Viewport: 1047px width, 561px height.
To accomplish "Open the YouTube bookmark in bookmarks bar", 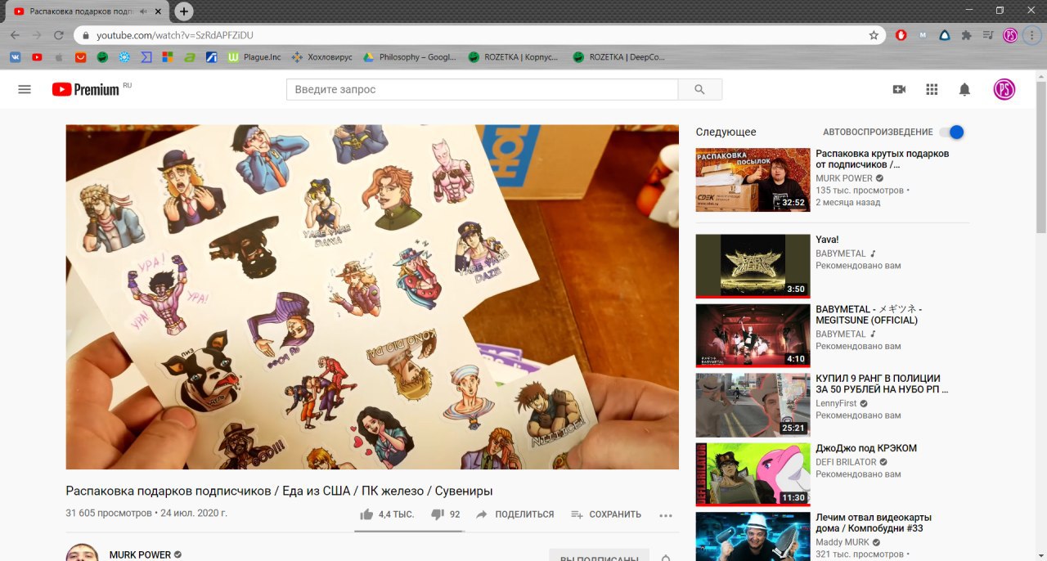I will point(37,57).
